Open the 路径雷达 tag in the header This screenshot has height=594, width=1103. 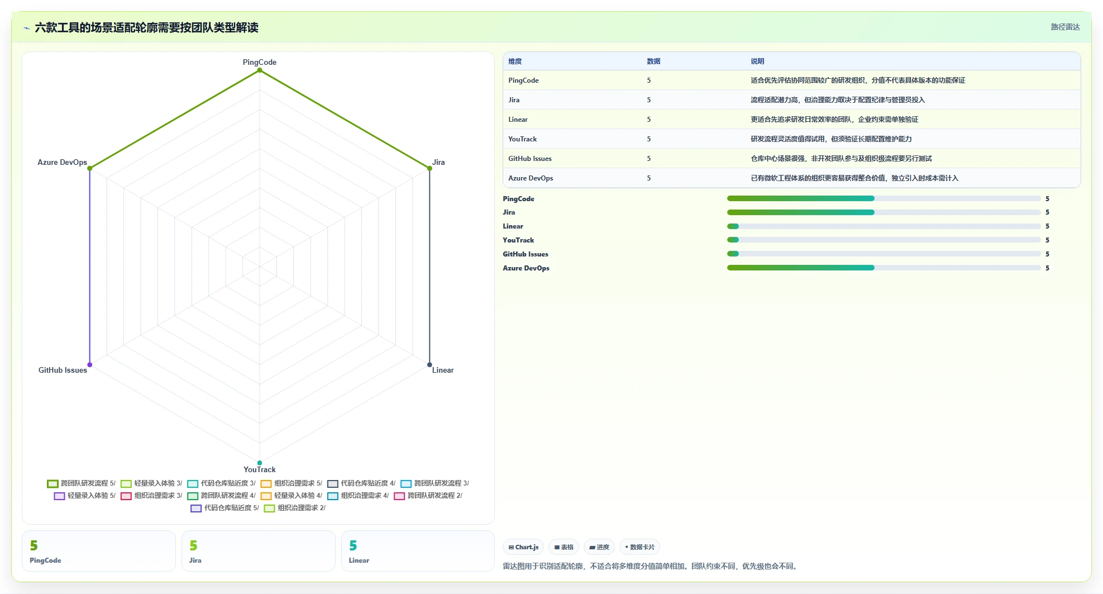(x=1065, y=27)
